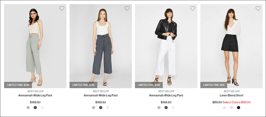
Task: Pick light blue swatch under Linen Blend Short
Action: pos(231,108)
